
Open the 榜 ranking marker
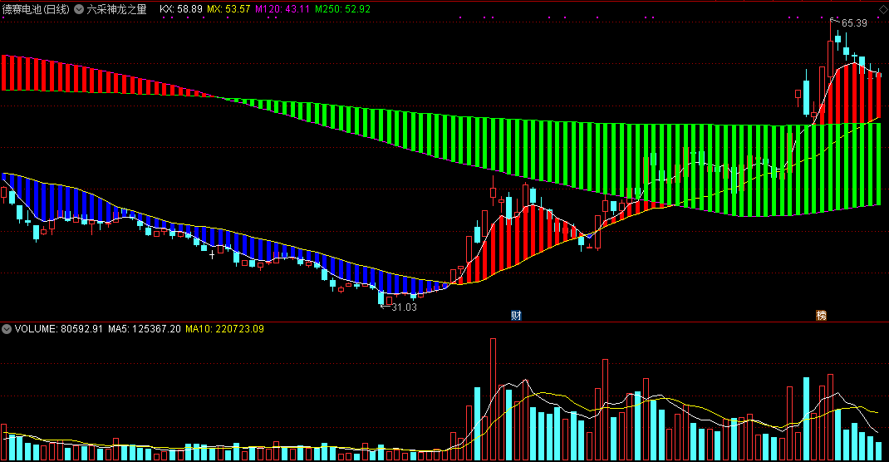[821, 316]
